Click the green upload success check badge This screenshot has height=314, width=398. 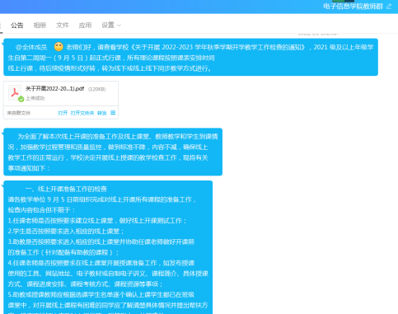pyautogui.click(x=21, y=99)
